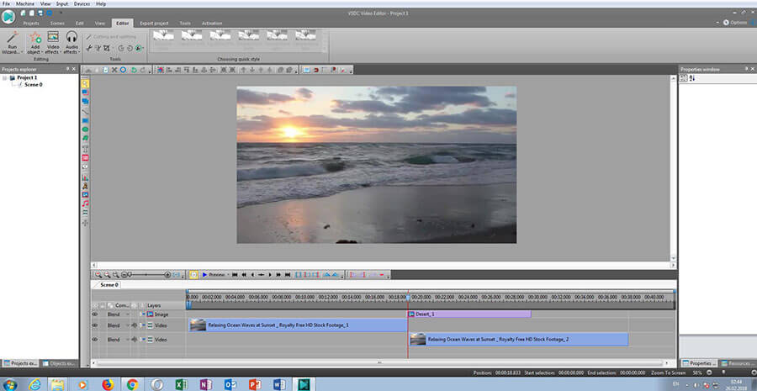Jump to timeline start
This screenshot has width=757, height=391.
pyautogui.click(x=235, y=275)
